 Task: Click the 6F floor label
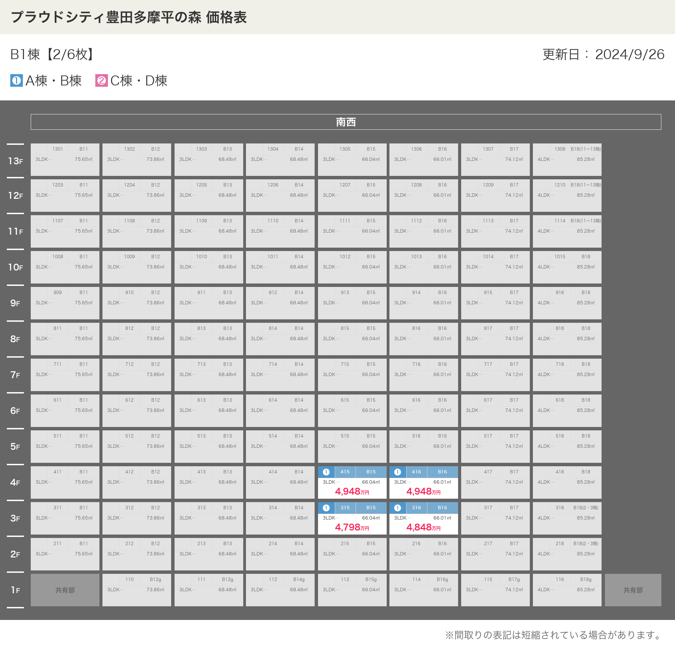(15, 411)
